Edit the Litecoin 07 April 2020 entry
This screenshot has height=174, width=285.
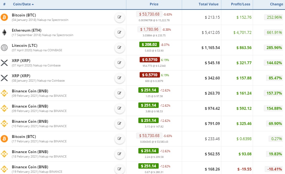[119, 47]
